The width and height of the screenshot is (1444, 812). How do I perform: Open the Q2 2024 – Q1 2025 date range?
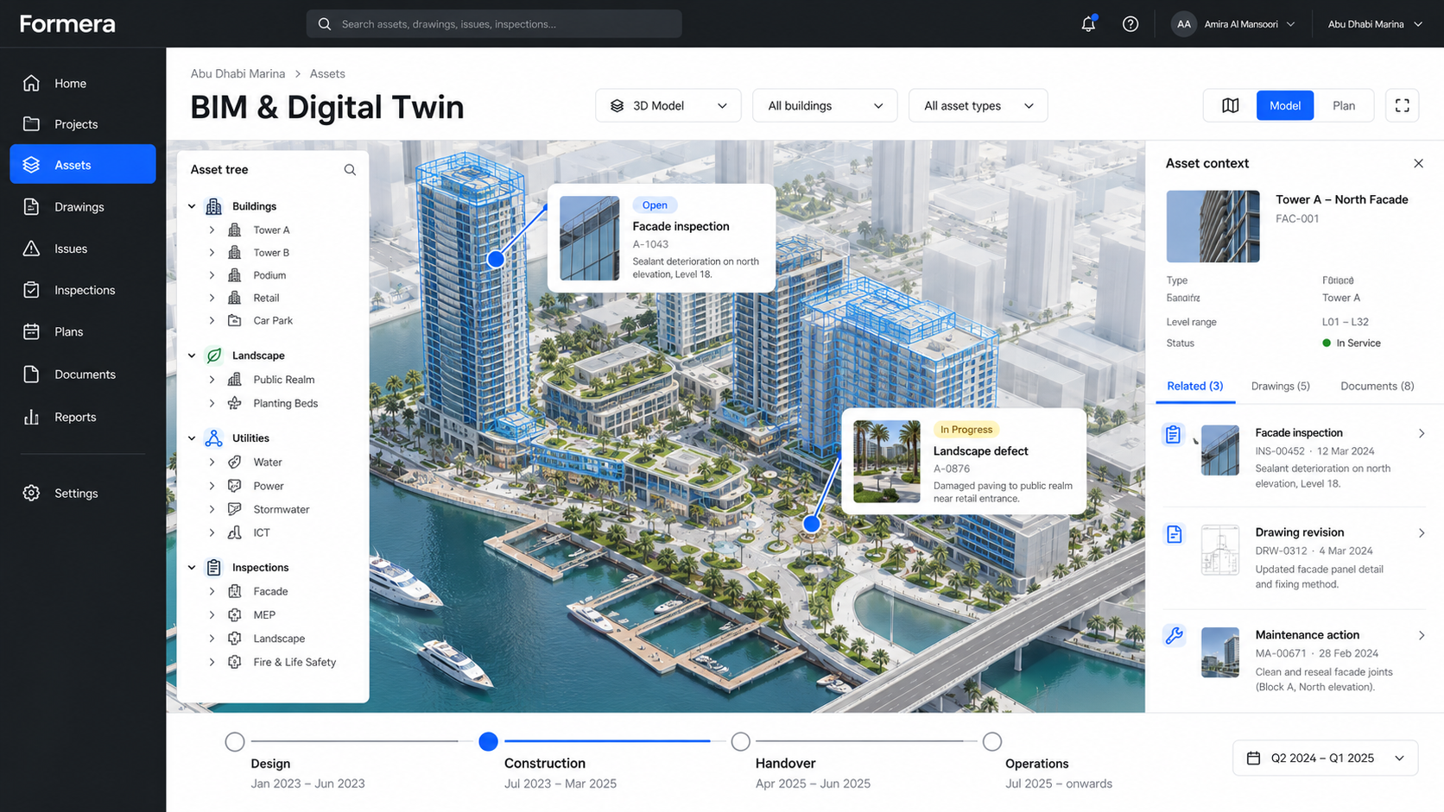1325,758
